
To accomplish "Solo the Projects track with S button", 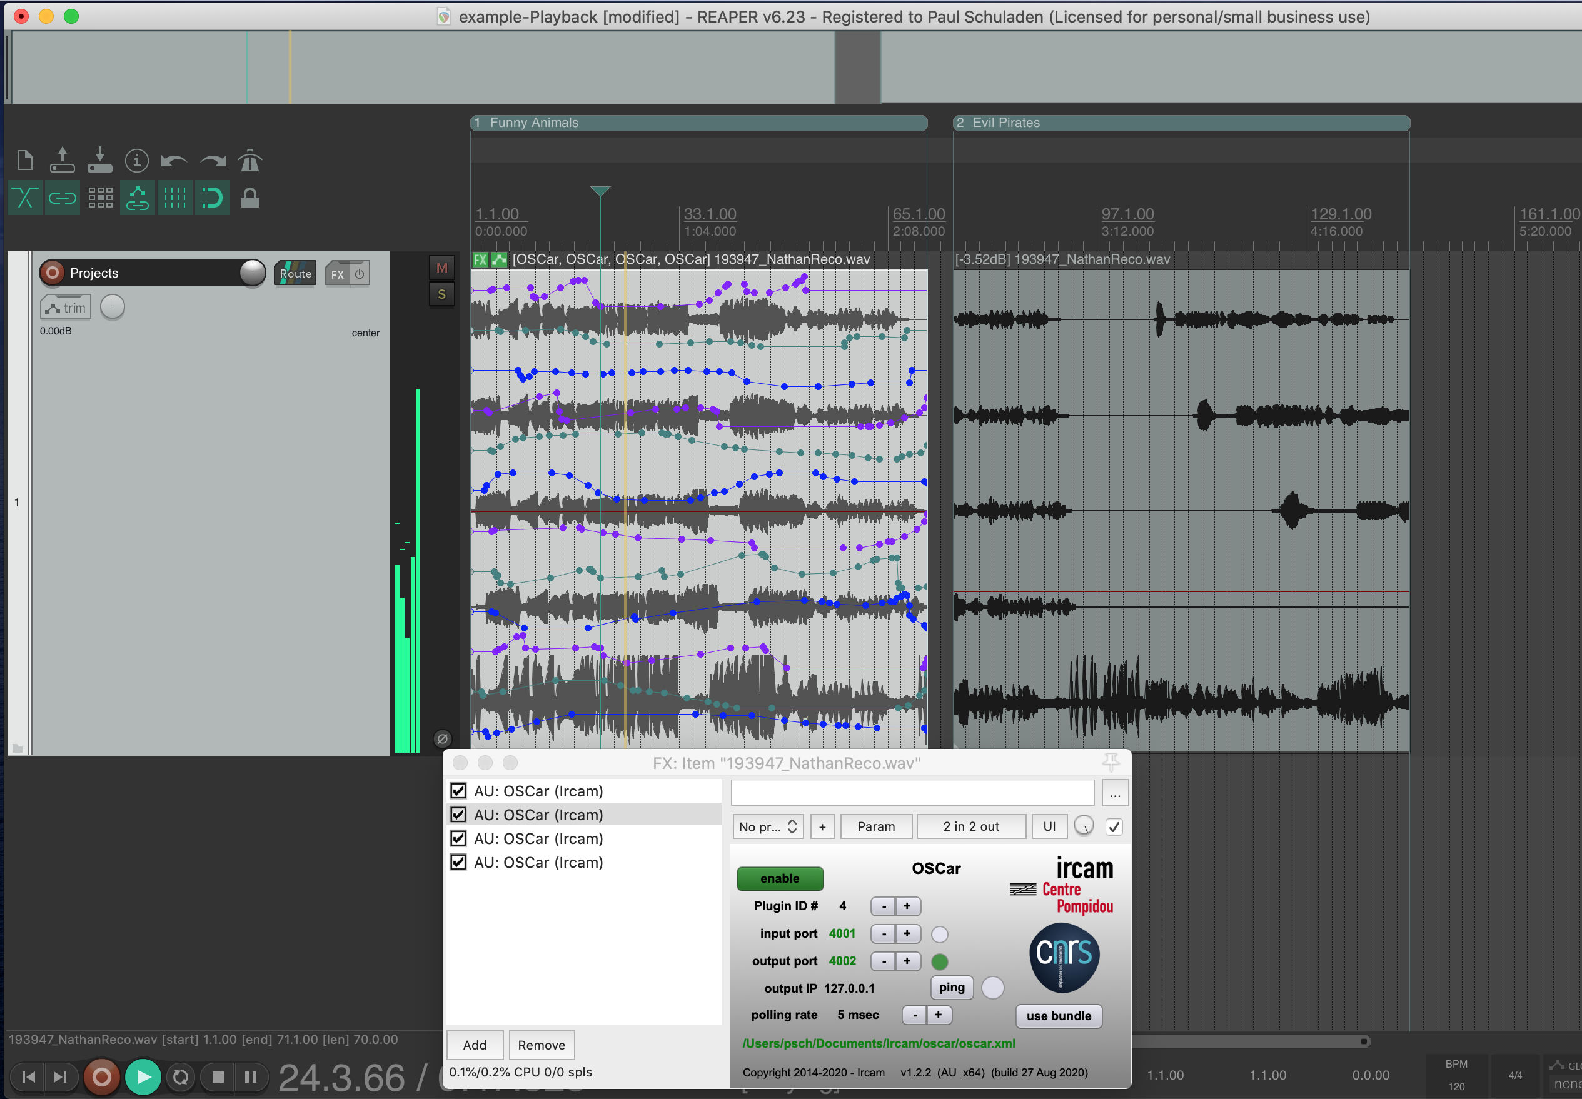I will tap(442, 294).
